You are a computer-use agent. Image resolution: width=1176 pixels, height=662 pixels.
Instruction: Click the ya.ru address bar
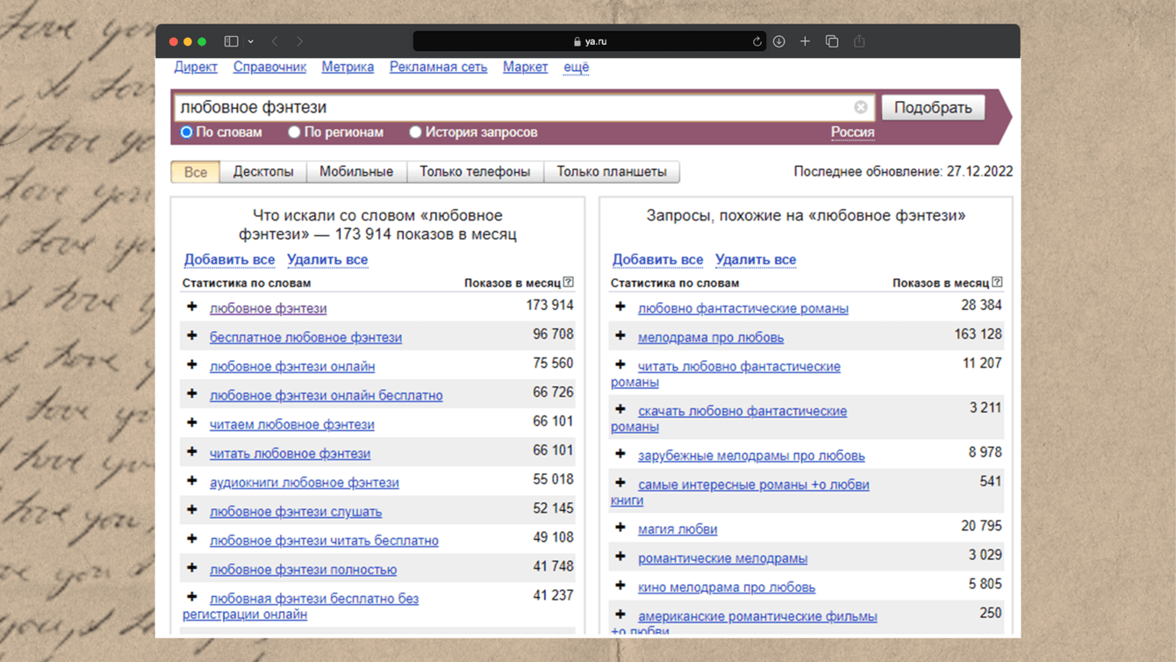click(x=590, y=41)
